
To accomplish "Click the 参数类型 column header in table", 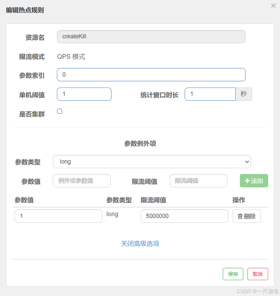I will (119, 200).
